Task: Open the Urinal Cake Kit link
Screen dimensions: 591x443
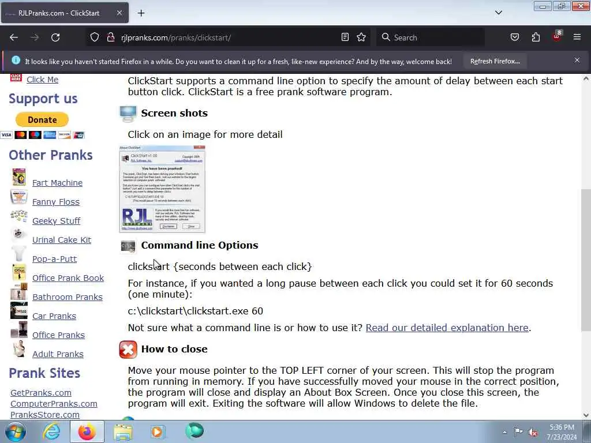Action: point(61,240)
